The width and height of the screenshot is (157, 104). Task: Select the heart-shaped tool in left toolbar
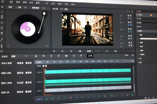[2, 23]
